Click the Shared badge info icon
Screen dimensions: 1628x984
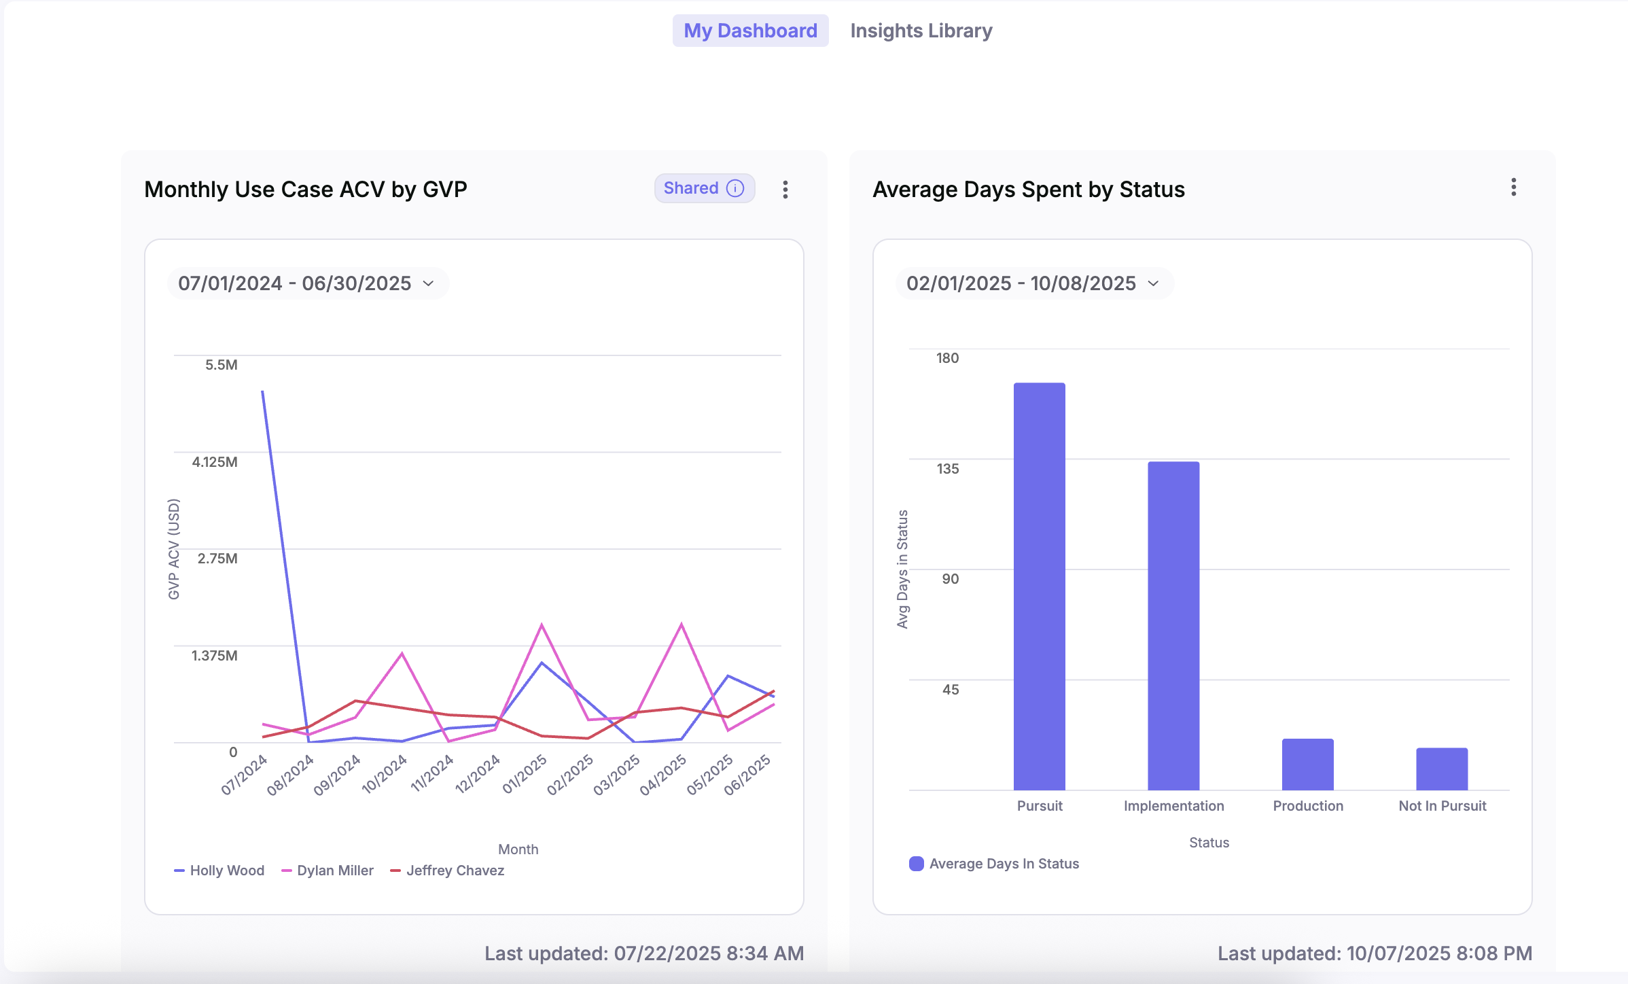pos(735,188)
